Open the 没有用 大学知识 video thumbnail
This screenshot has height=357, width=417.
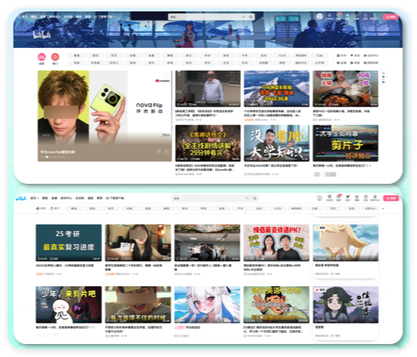(277, 143)
